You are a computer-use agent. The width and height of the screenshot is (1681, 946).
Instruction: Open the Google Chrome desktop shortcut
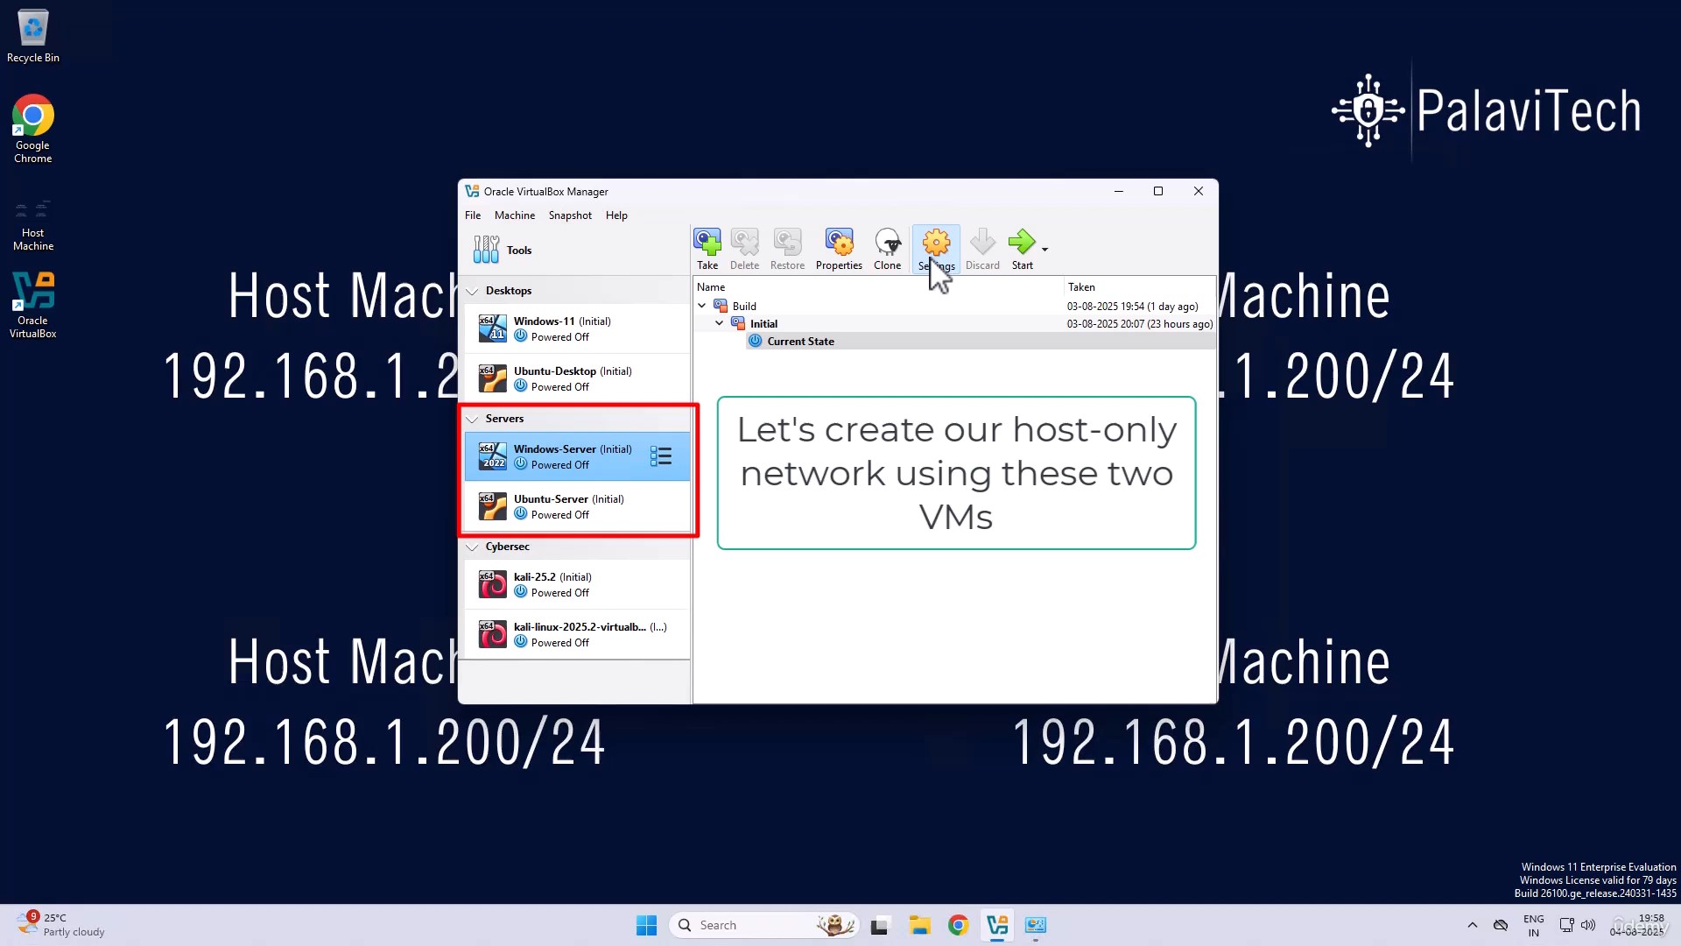click(33, 129)
